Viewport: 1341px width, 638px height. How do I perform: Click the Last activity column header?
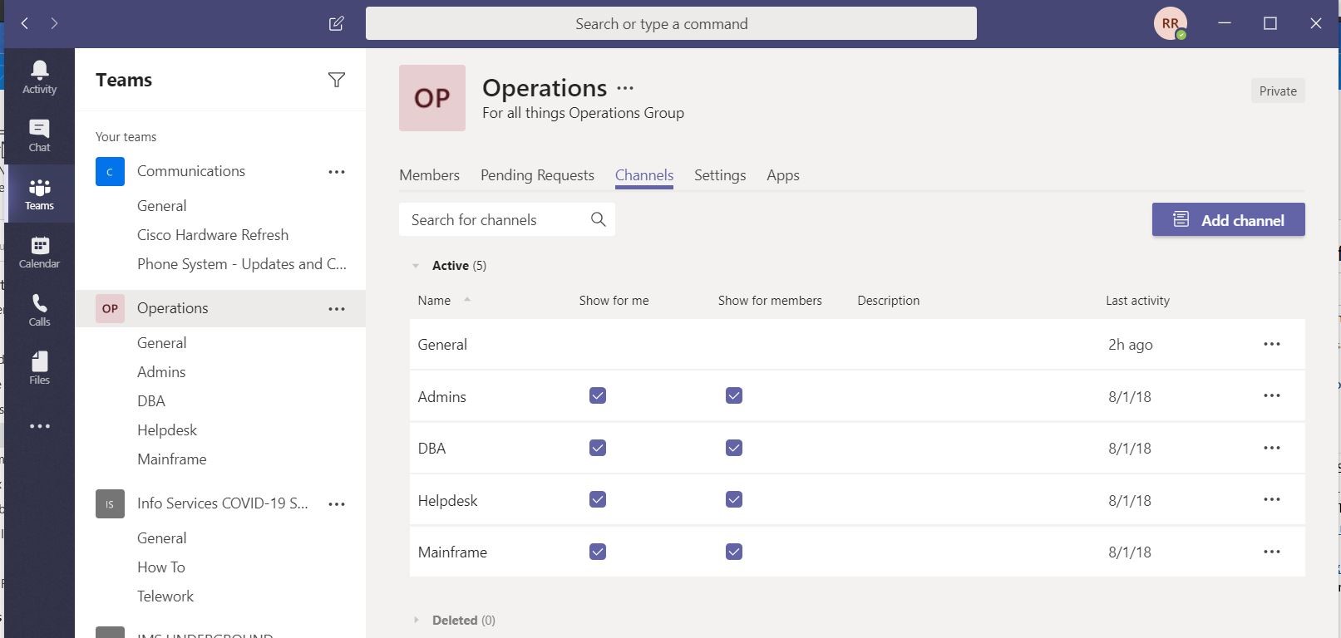tap(1137, 301)
